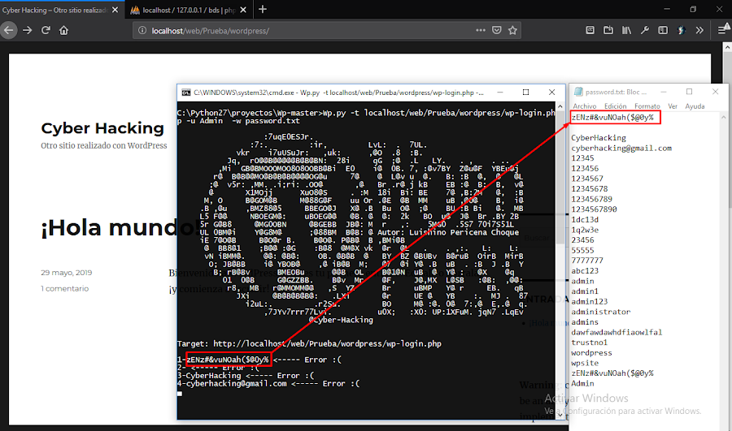Click '7777777' line in Notepad
The height and width of the screenshot is (431, 732).
point(587,261)
